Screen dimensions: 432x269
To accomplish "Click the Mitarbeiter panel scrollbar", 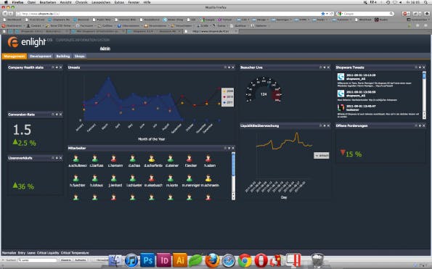I will pyautogui.click(x=233, y=175).
